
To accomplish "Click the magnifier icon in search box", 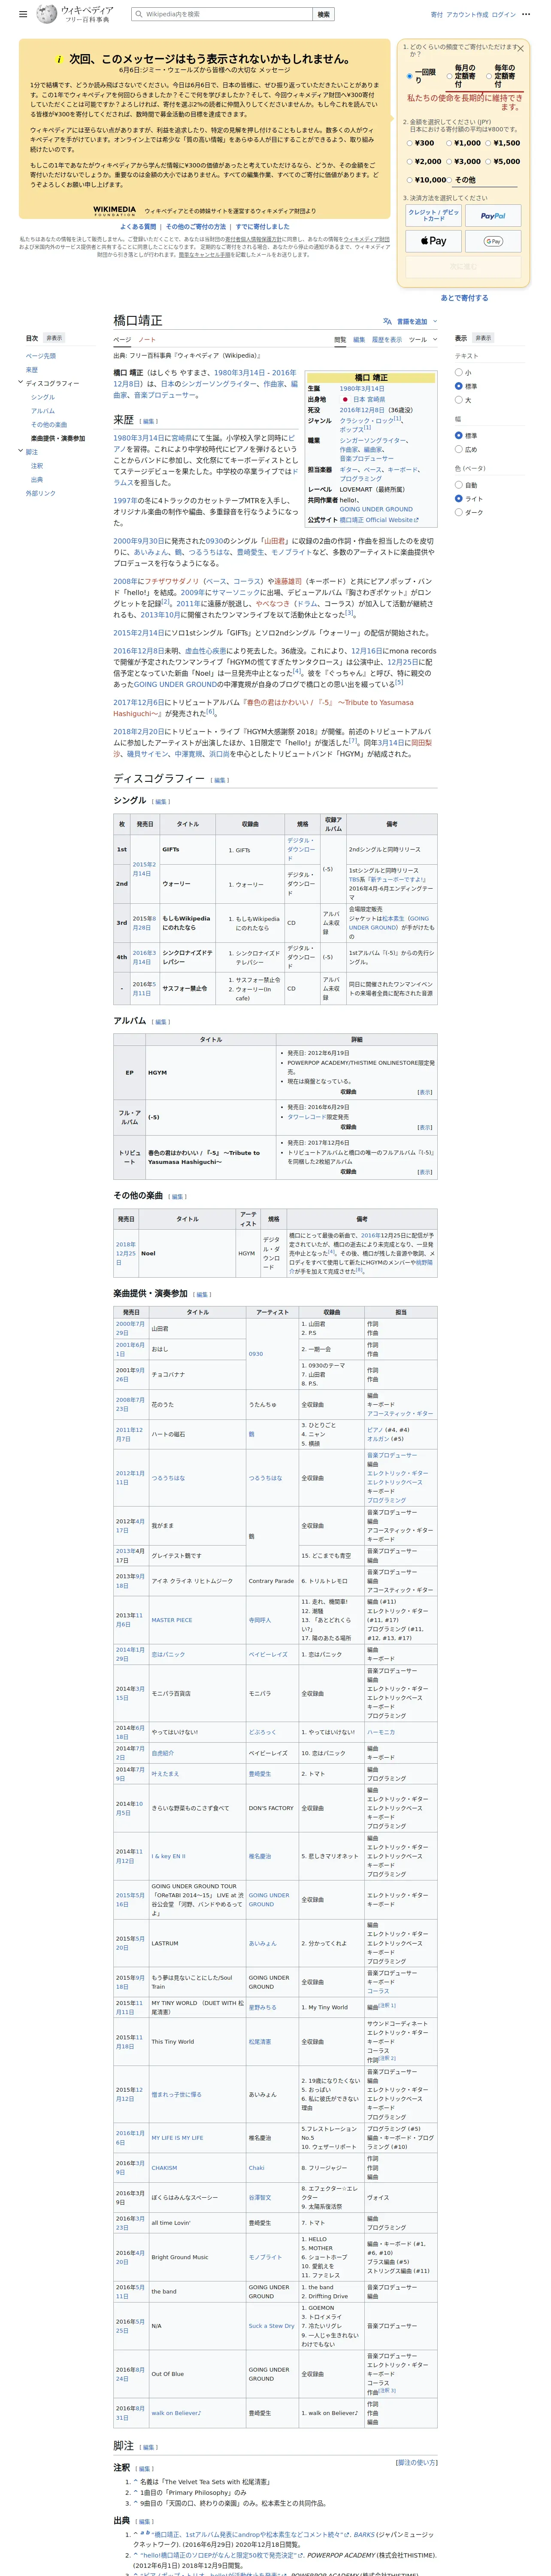I will pyautogui.click(x=140, y=14).
